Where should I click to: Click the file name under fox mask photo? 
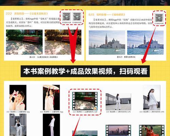18,112
